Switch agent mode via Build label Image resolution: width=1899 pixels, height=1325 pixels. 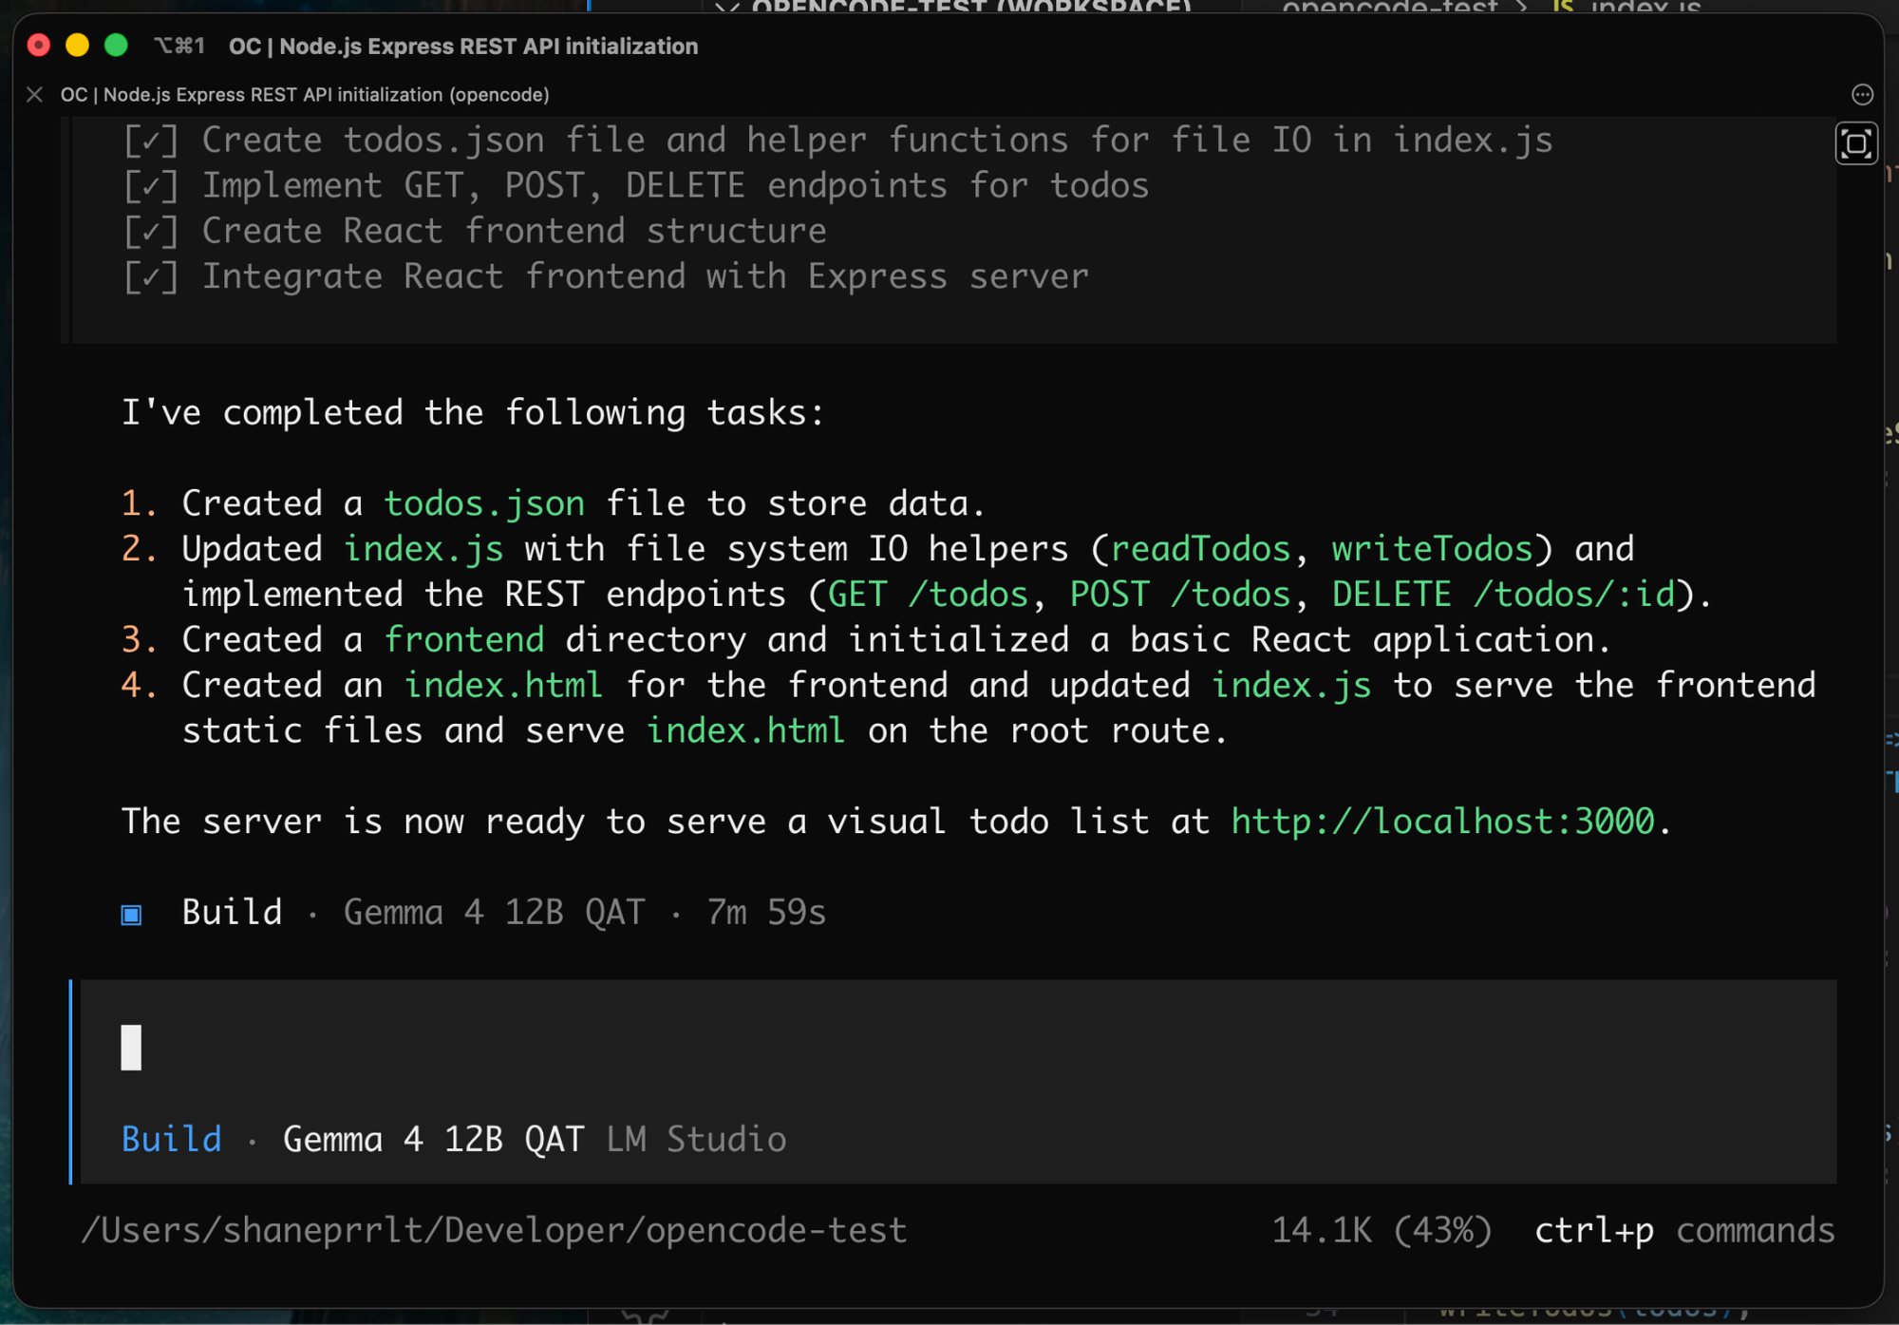[172, 1140]
